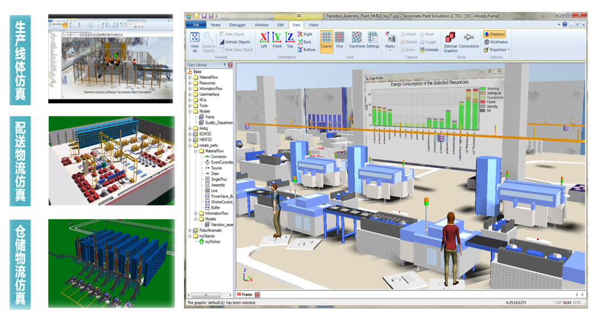Toggle the Coarse grid setting

(x=326, y=39)
